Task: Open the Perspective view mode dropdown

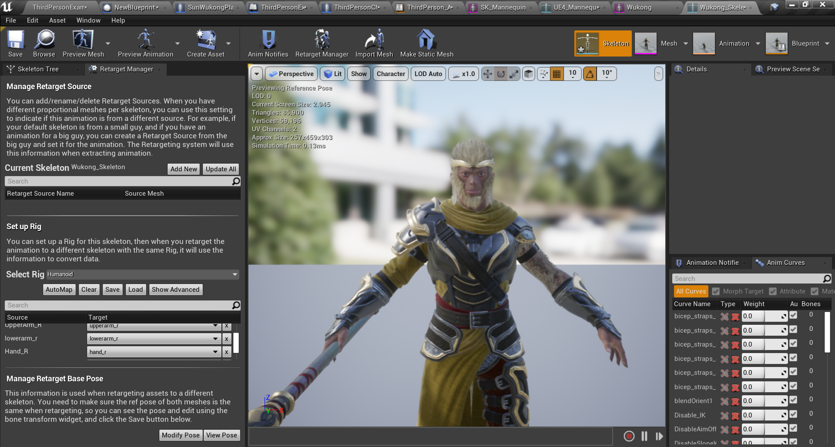Action: (291, 74)
